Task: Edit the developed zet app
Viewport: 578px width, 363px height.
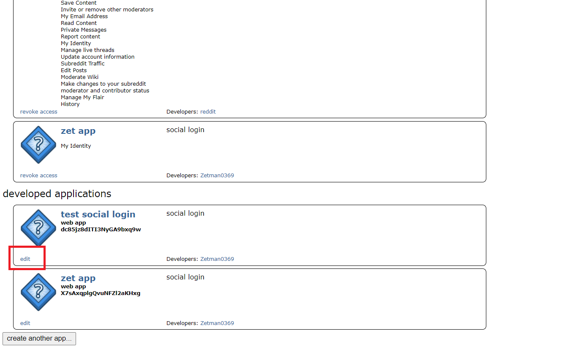Action: pos(25,323)
